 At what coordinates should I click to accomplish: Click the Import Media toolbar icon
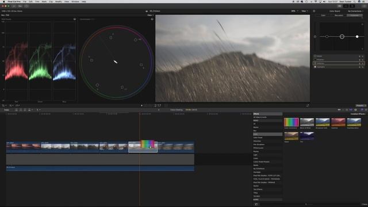tap(14, 6)
